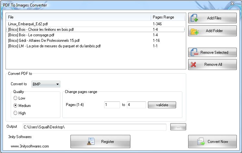242x153 pixels.
Task: Click the Output path text field
Action: (94, 127)
